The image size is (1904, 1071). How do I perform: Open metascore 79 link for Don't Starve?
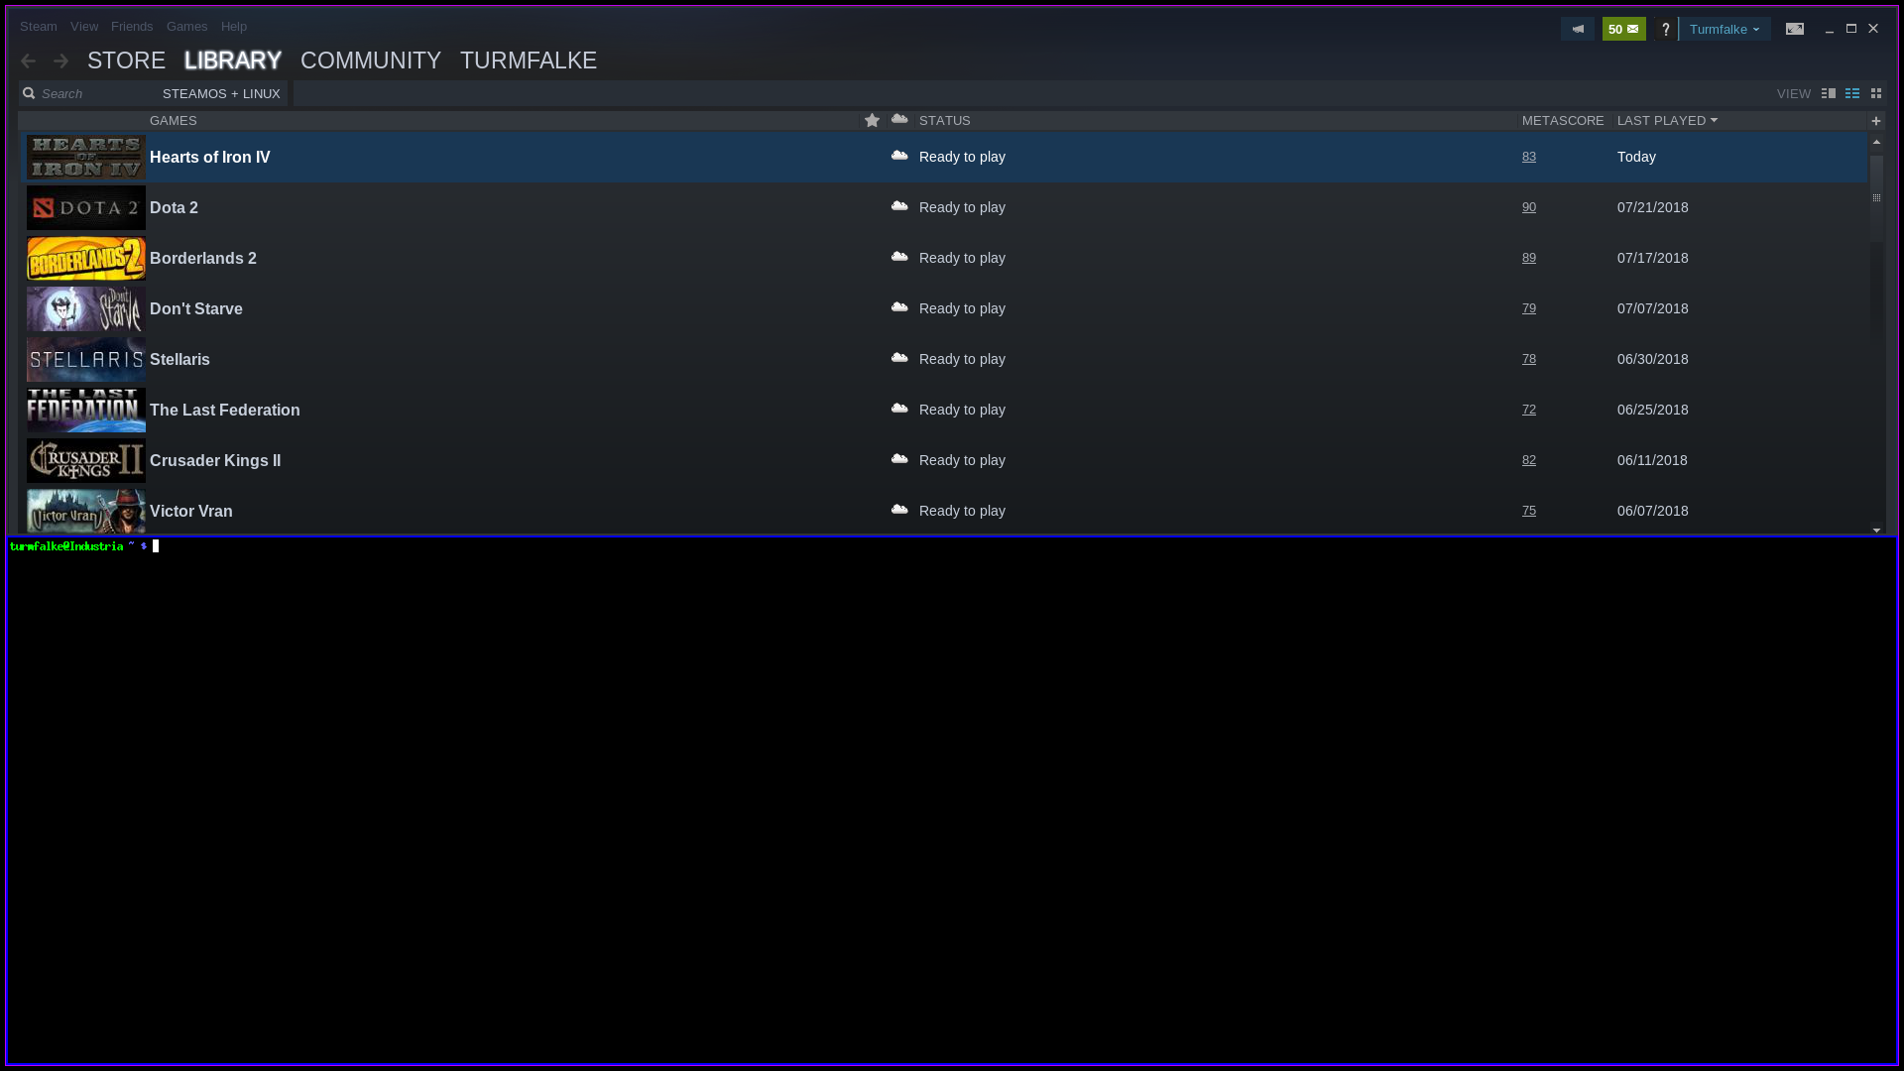coord(1529,308)
